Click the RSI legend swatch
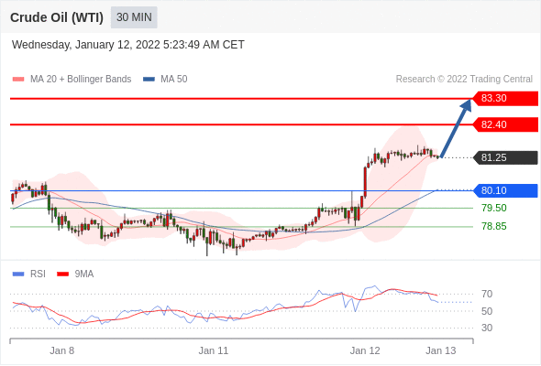This screenshot has height=366, width=541. 18,274
